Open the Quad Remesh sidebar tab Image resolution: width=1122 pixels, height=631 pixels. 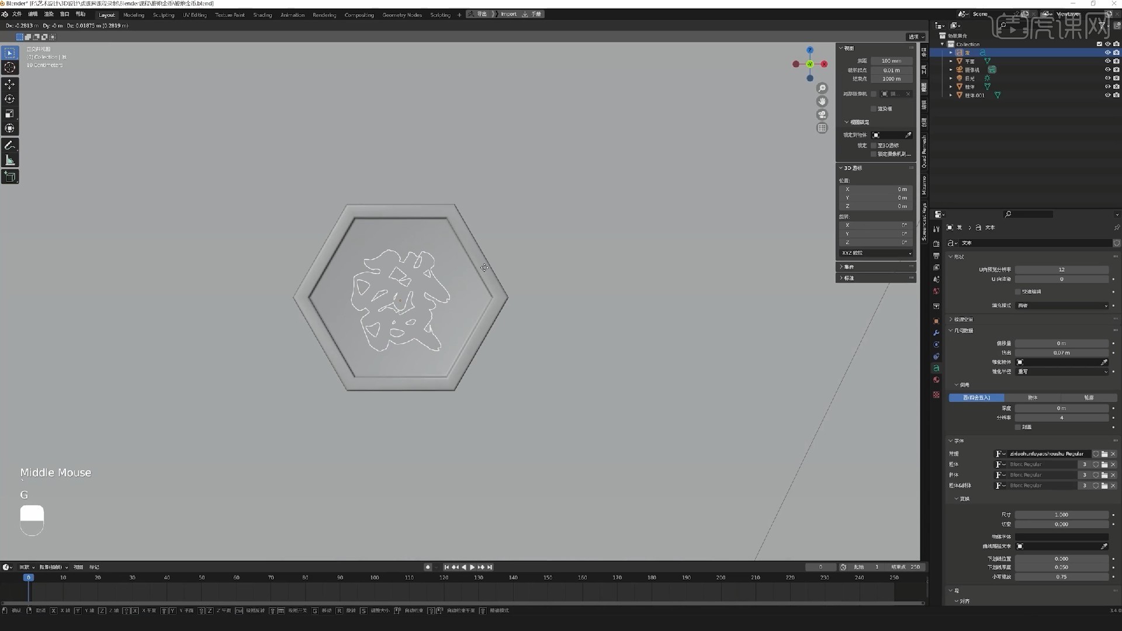coord(924,151)
